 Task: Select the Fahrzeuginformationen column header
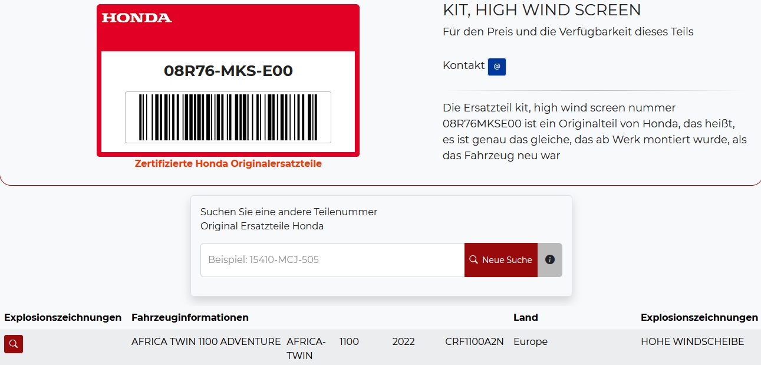[190, 317]
